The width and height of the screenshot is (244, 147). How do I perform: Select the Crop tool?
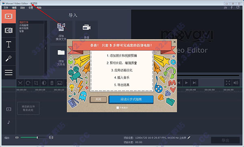[36, 83]
